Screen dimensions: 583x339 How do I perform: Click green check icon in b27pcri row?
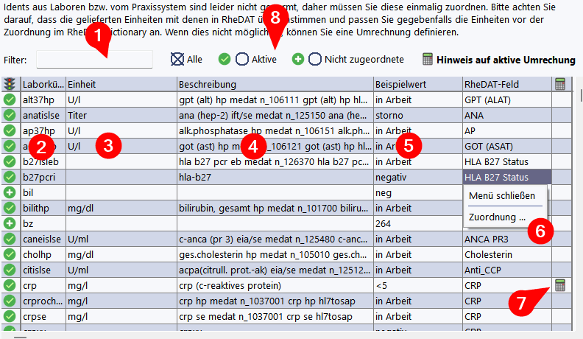[x=10, y=177]
